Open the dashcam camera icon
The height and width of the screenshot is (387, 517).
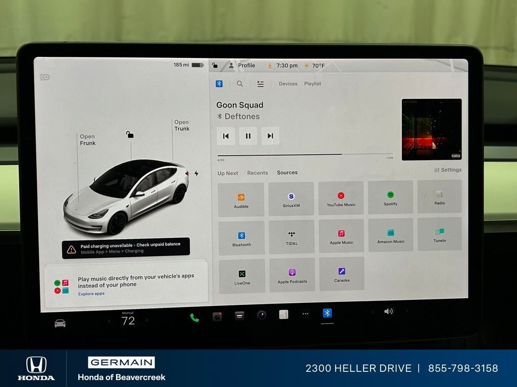217,316
